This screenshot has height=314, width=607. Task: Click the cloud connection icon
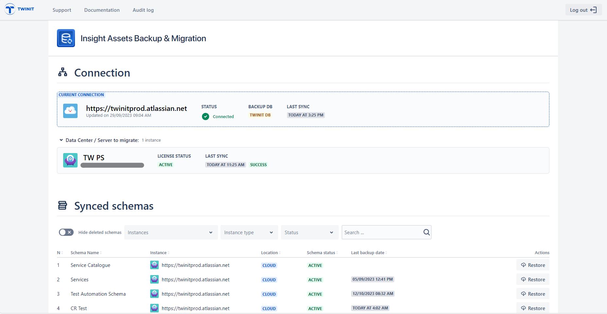[70, 111]
